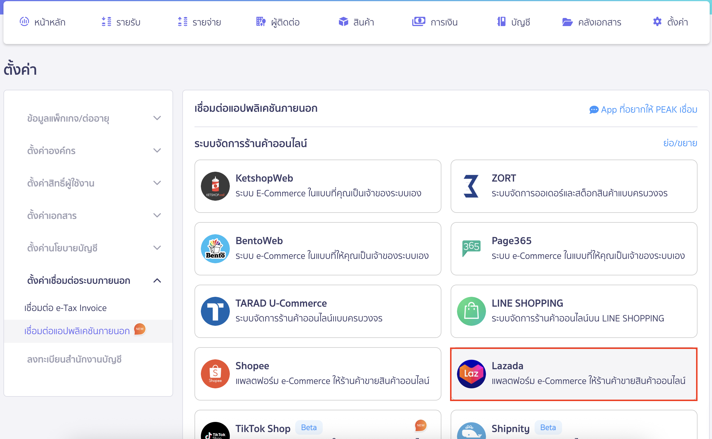The height and width of the screenshot is (439, 712).
Task: Toggle ย่อ/ขยาย for online store section
Action: click(680, 143)
